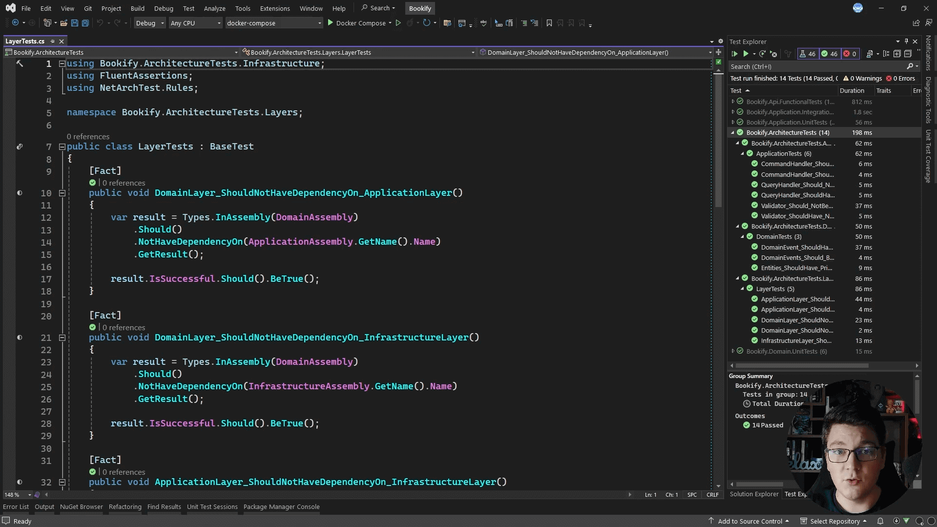Open the Extensions menu

click(x=274, y=8)
